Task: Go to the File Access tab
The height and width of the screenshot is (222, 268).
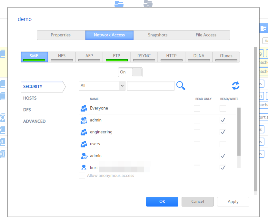Action: pos(206,35)
